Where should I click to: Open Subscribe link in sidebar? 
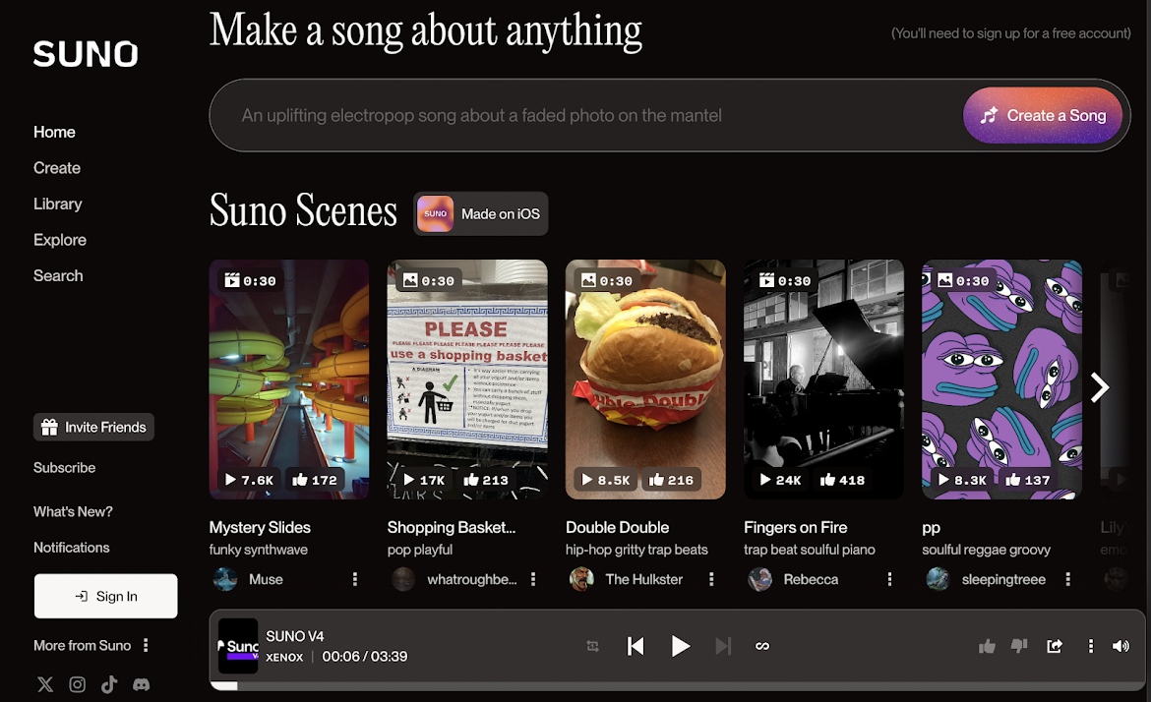(65, 468)
